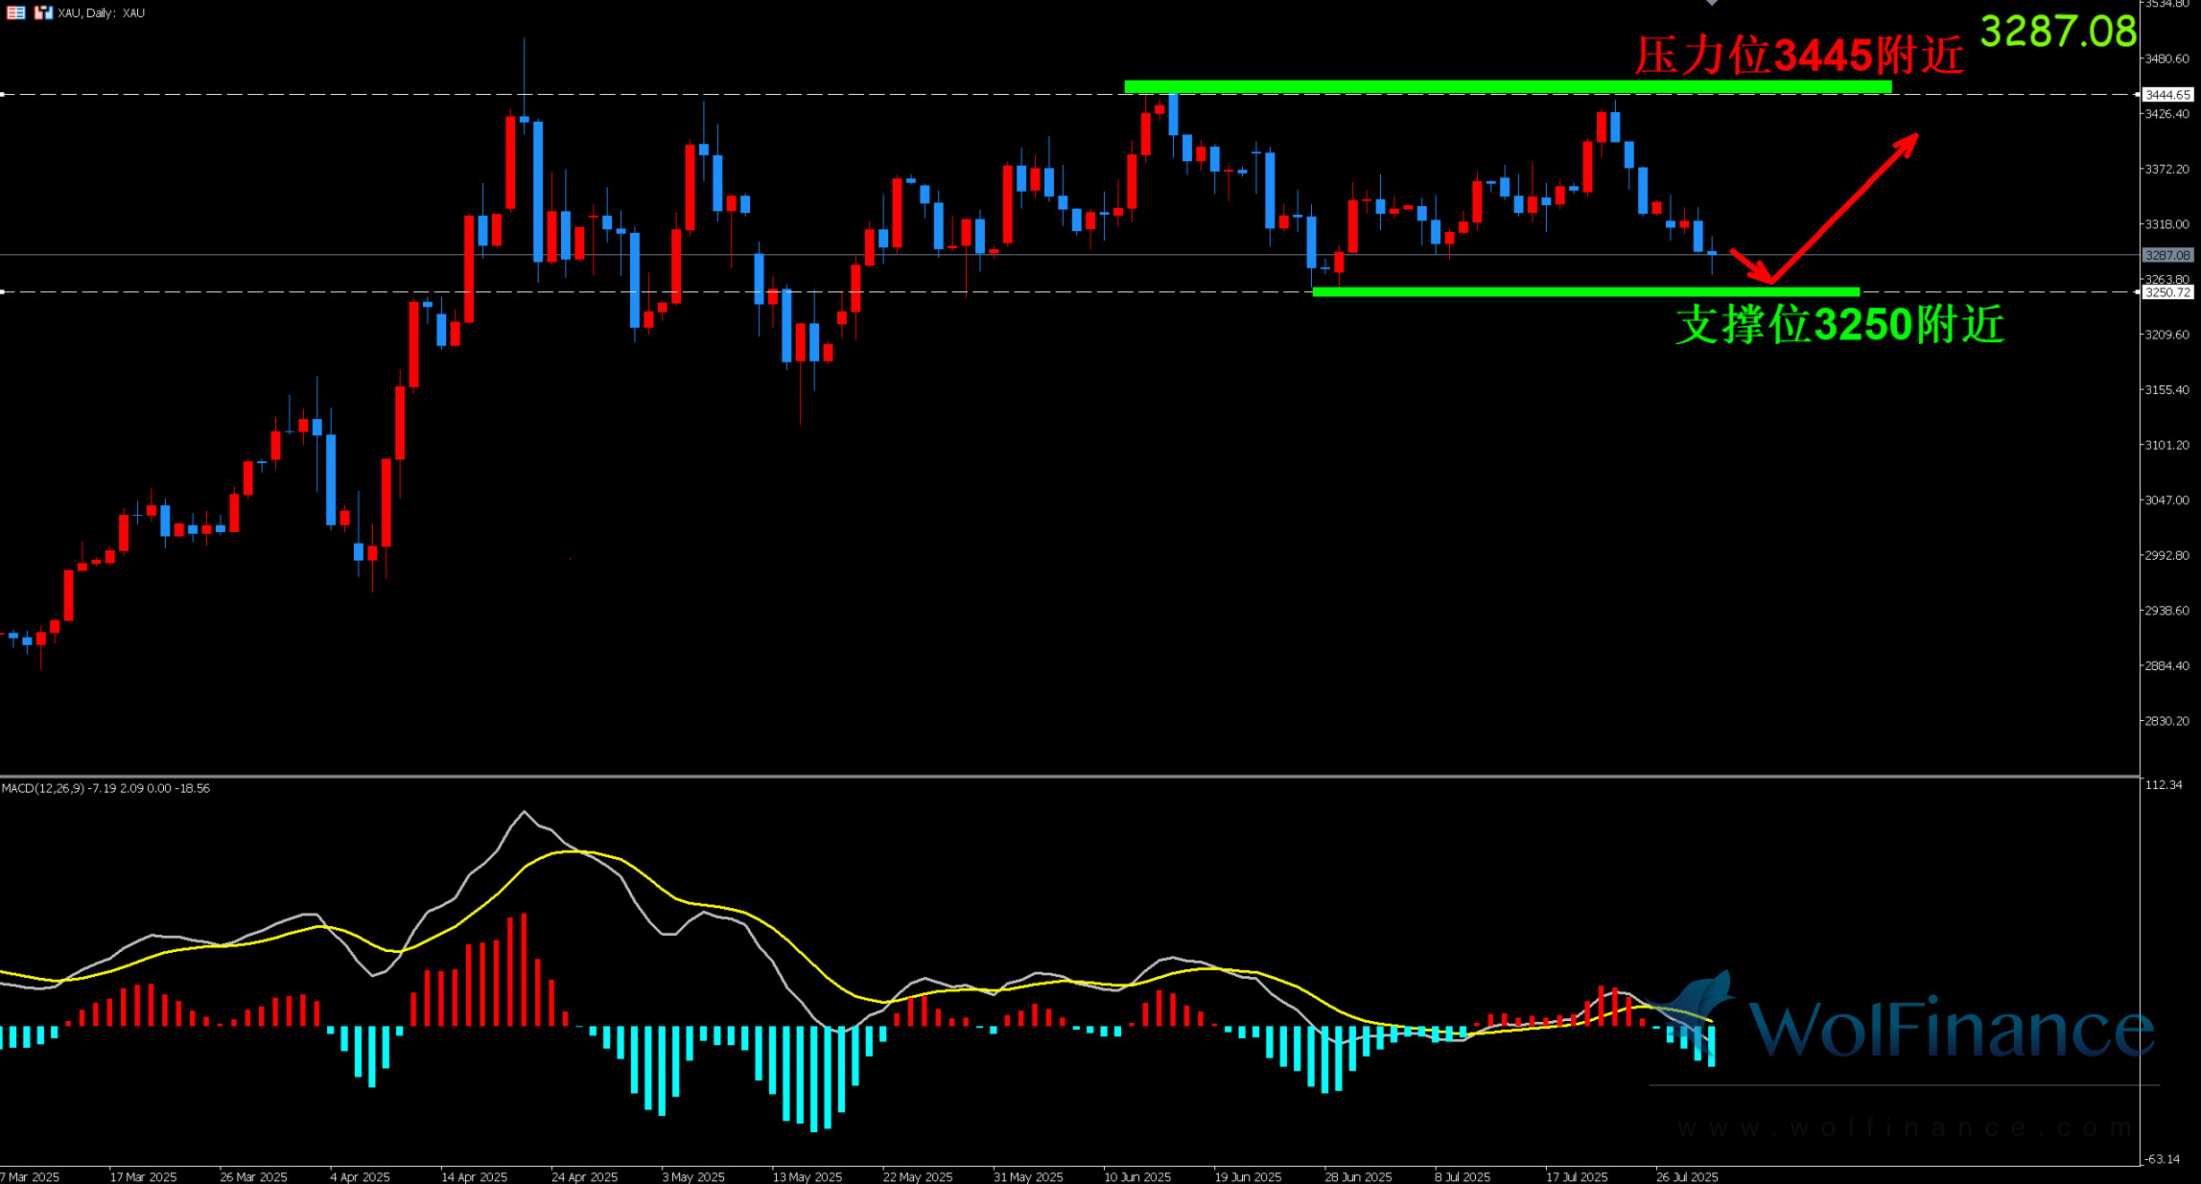The image size is (2201, 1184).
Task: Click the 3318.00 price scale value
Action: (2167, 224)
